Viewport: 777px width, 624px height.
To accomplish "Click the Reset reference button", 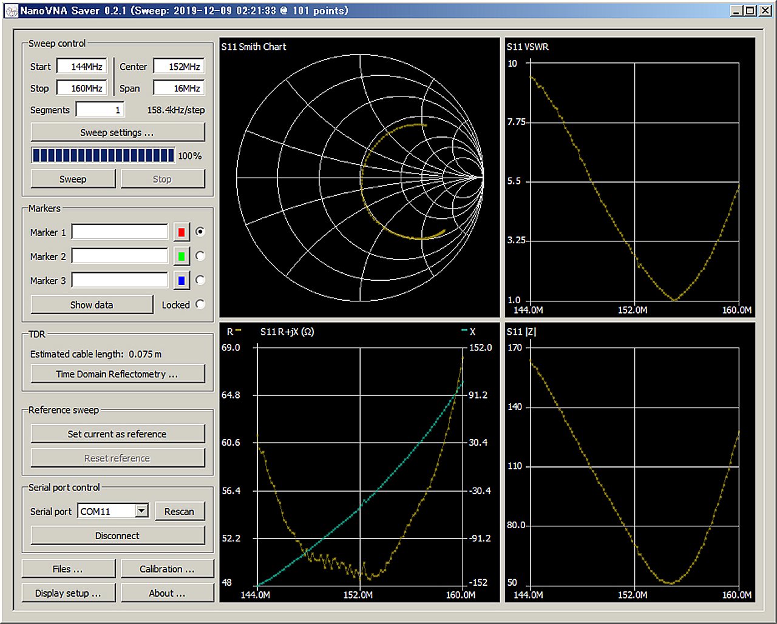I will (118, 458).
